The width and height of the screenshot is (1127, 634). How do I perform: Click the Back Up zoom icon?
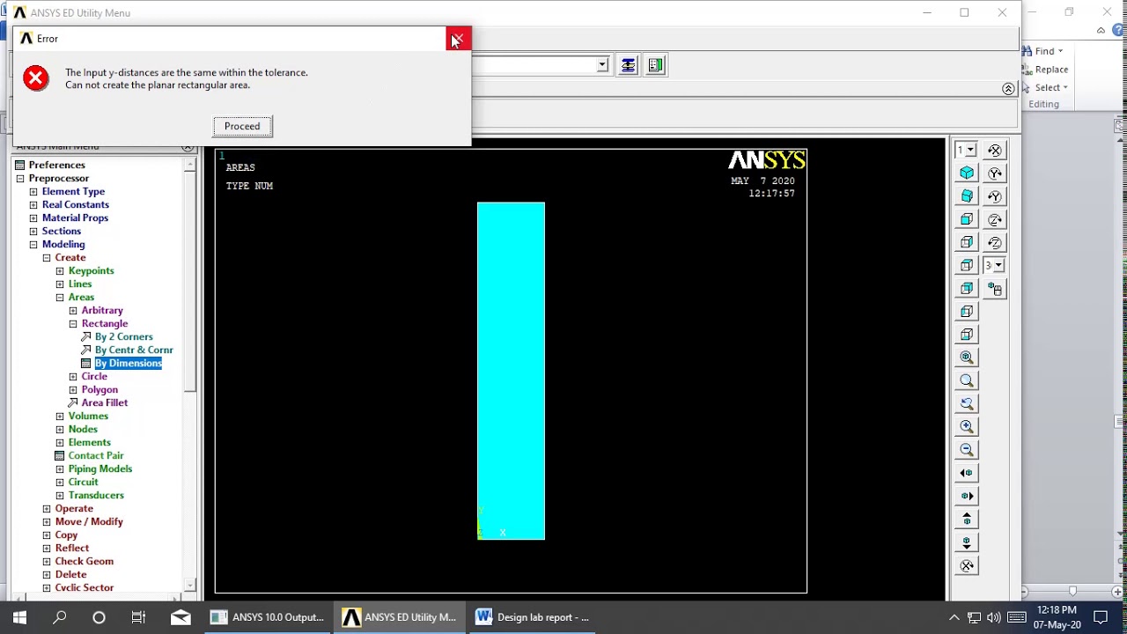click(x=967, y=403)
